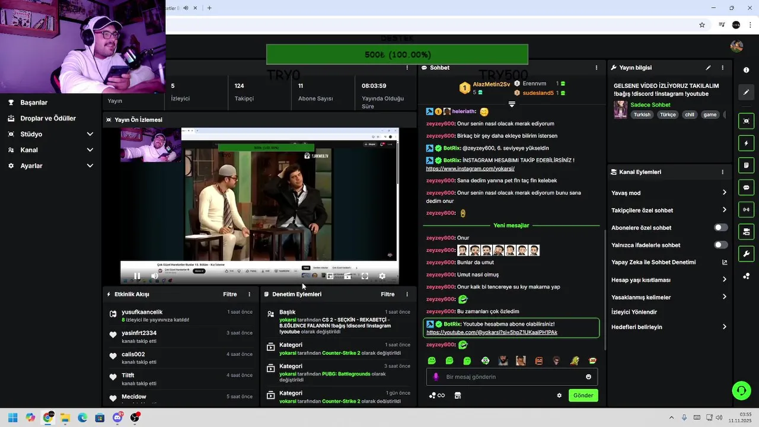Image resolution: width=759 pixels, height=427 pixels.
Task: Send the message with Gönder button
Action: tap(583, 396)
